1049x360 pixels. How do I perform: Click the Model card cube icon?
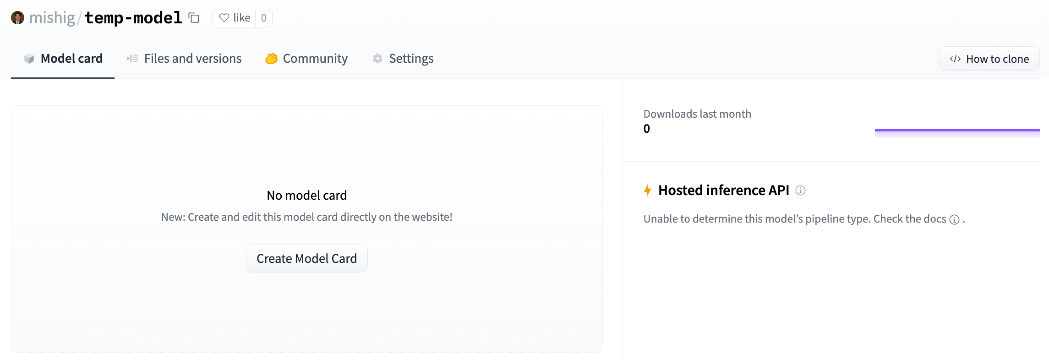(29, 59)
